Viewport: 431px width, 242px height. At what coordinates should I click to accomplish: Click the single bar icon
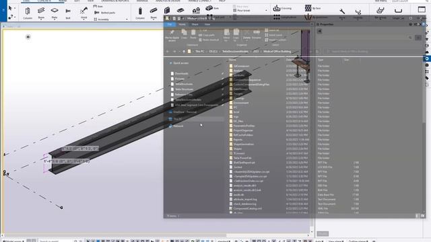(x=398, y=11)
